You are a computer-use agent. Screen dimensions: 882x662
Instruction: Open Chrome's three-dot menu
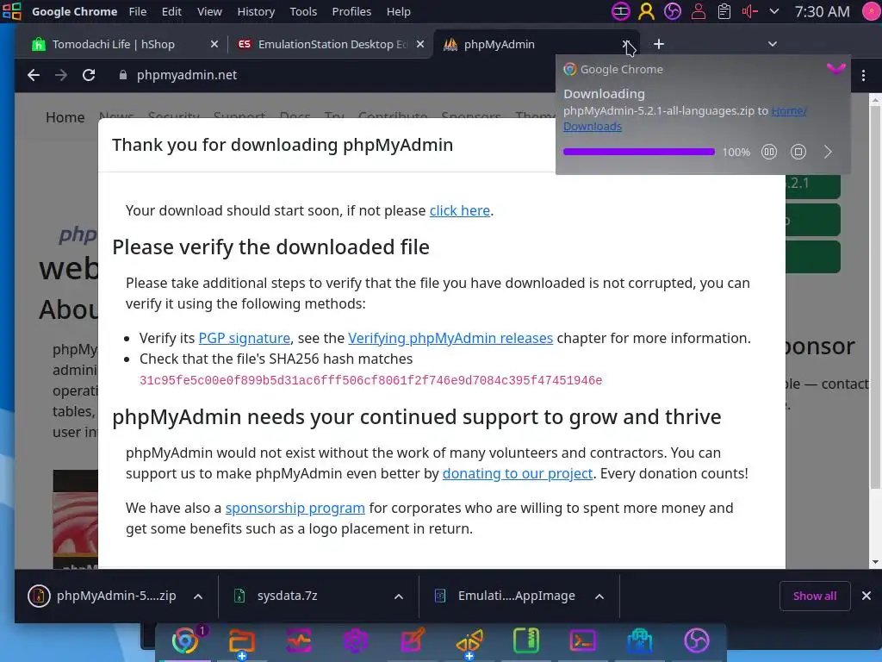click(863, 75)
